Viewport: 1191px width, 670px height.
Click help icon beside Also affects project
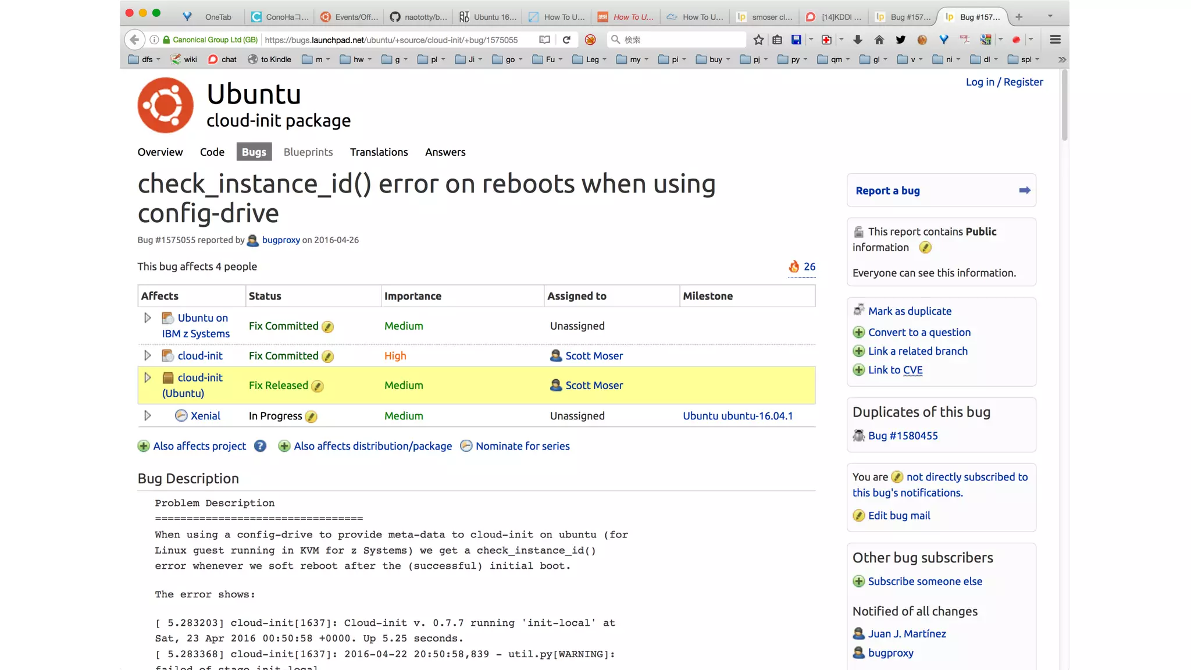coord(260,446)
